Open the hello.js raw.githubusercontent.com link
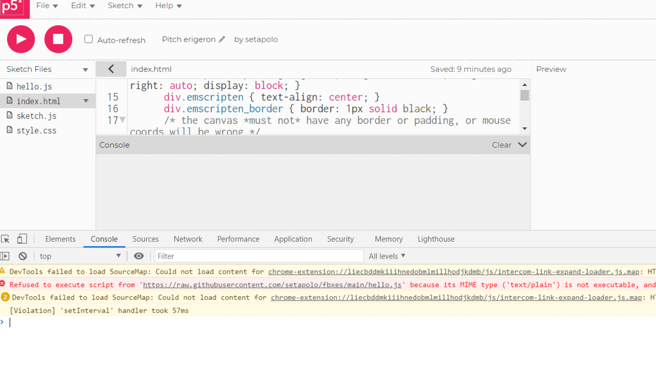 (x=273, y=285)
